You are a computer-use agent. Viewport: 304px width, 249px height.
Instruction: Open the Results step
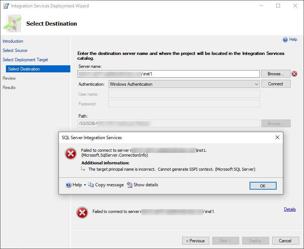9,88
